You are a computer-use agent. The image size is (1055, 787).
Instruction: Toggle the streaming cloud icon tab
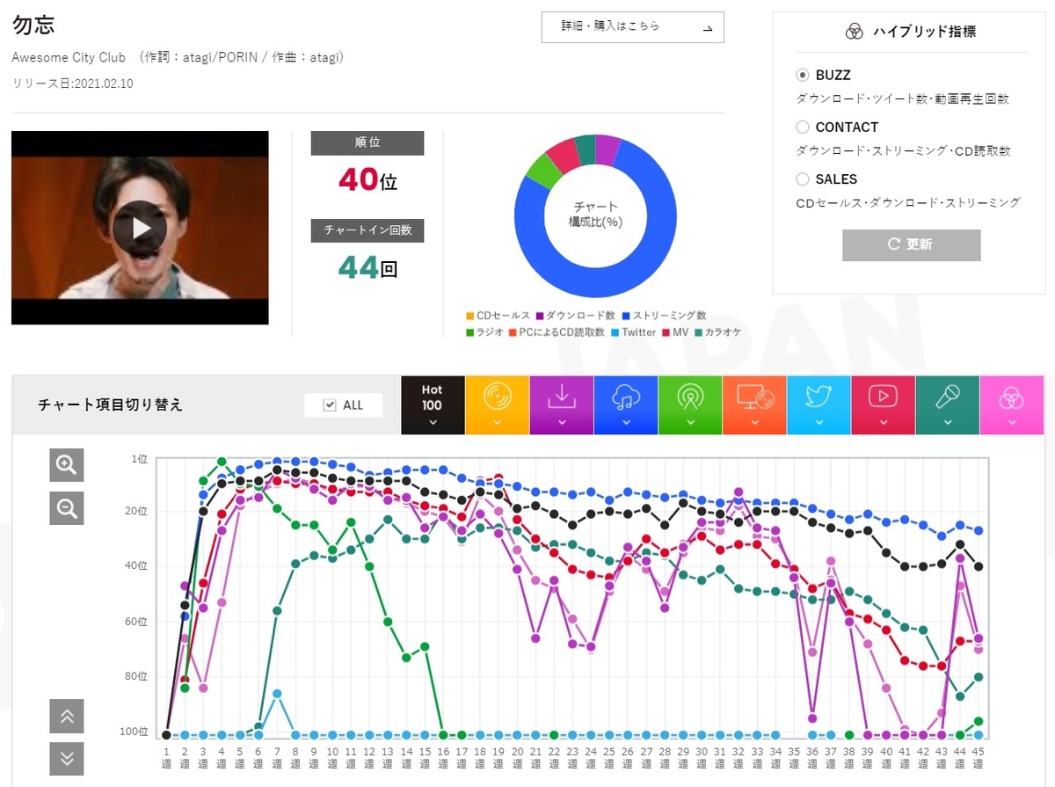625,405
